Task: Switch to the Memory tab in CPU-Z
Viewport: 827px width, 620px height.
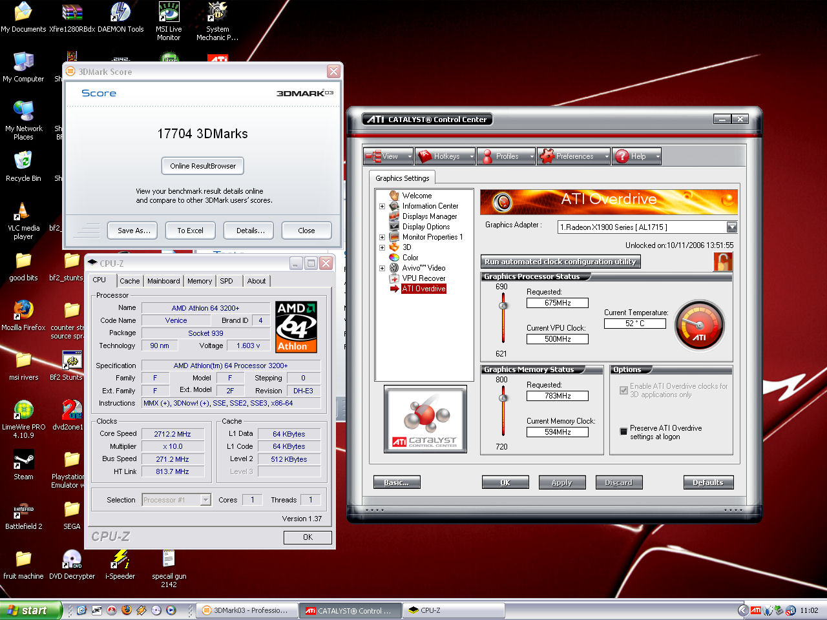Action: click(200, 281)
